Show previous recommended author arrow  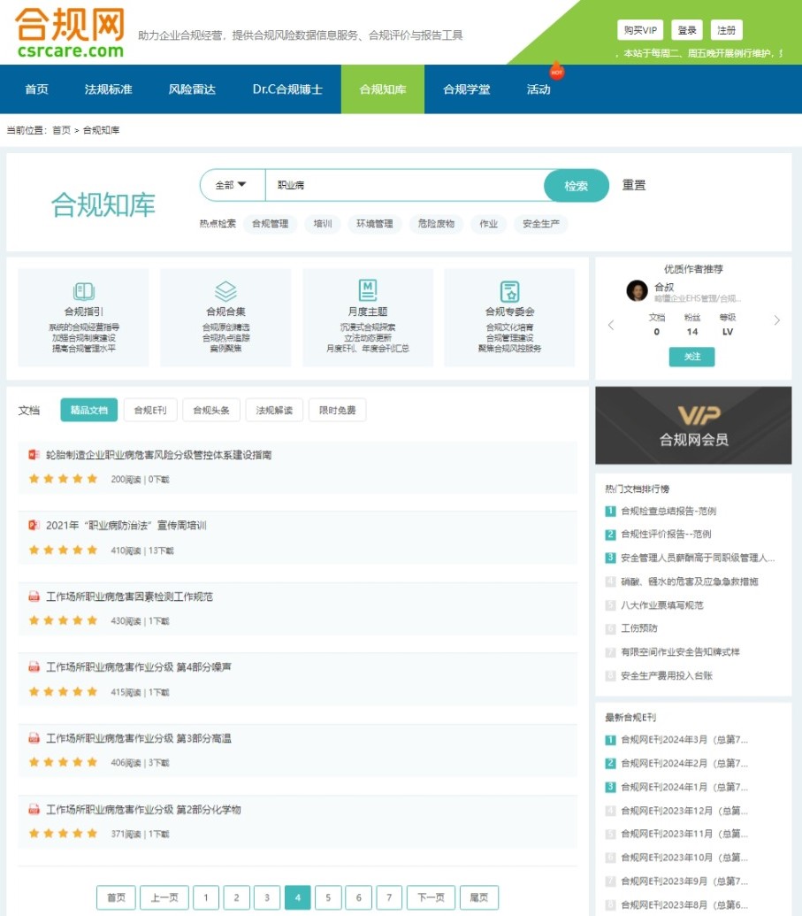(x=611, y=326)
